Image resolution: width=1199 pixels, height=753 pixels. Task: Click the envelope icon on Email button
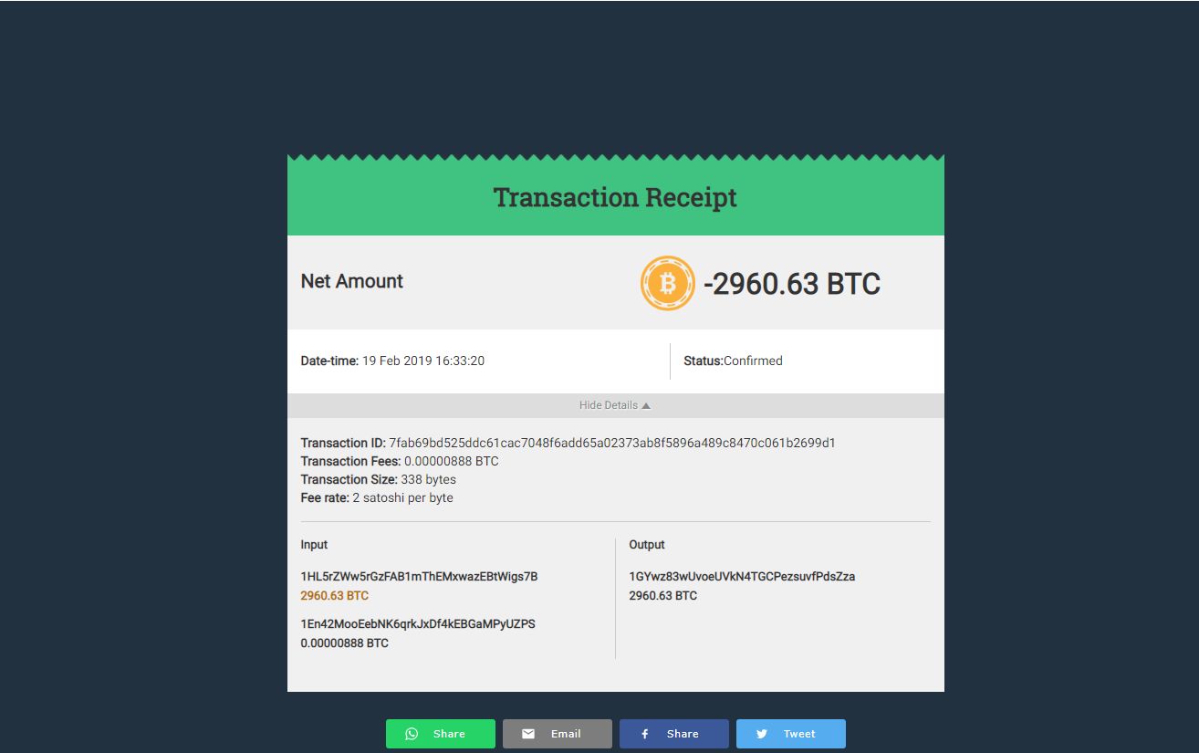(528, 734)
